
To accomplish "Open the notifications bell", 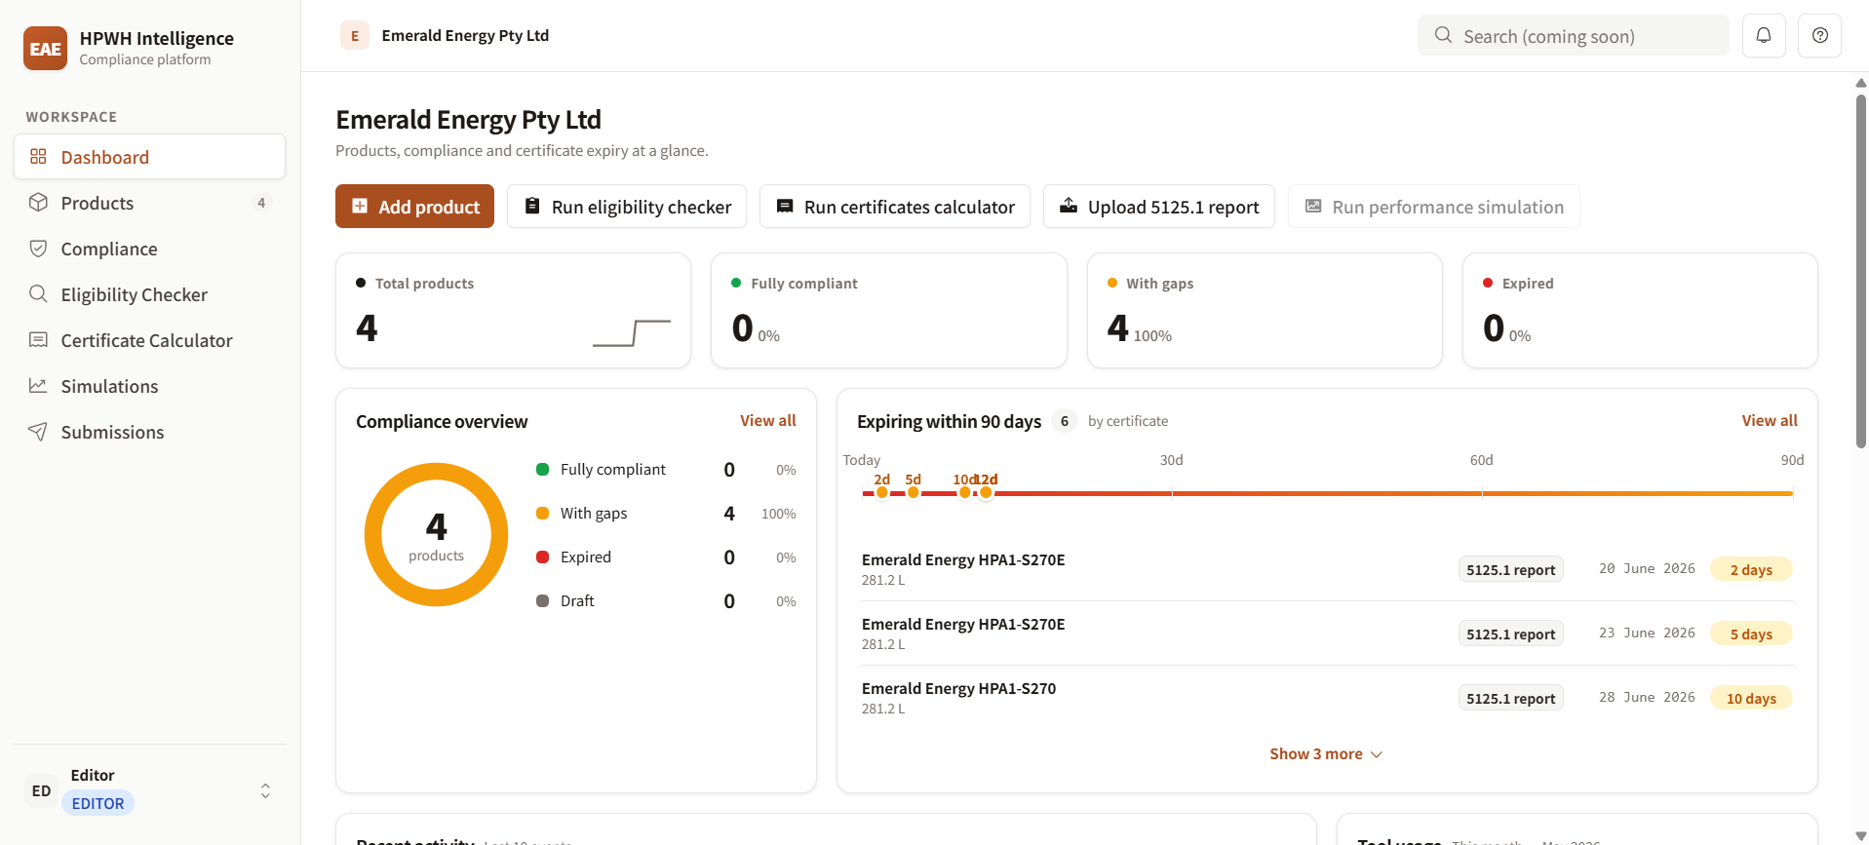I will point(1764,35).
